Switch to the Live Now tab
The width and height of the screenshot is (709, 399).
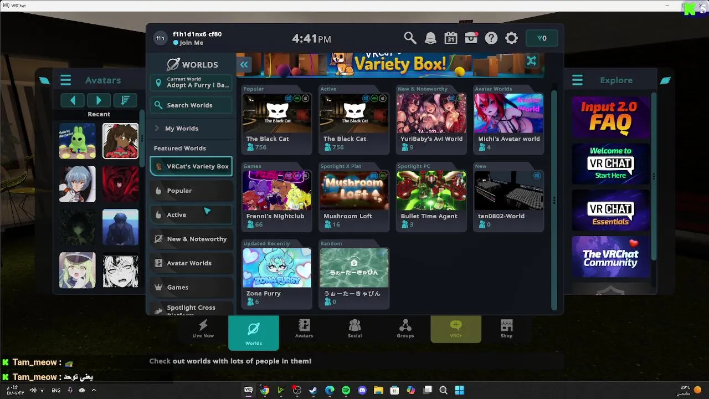coord(203,329)
